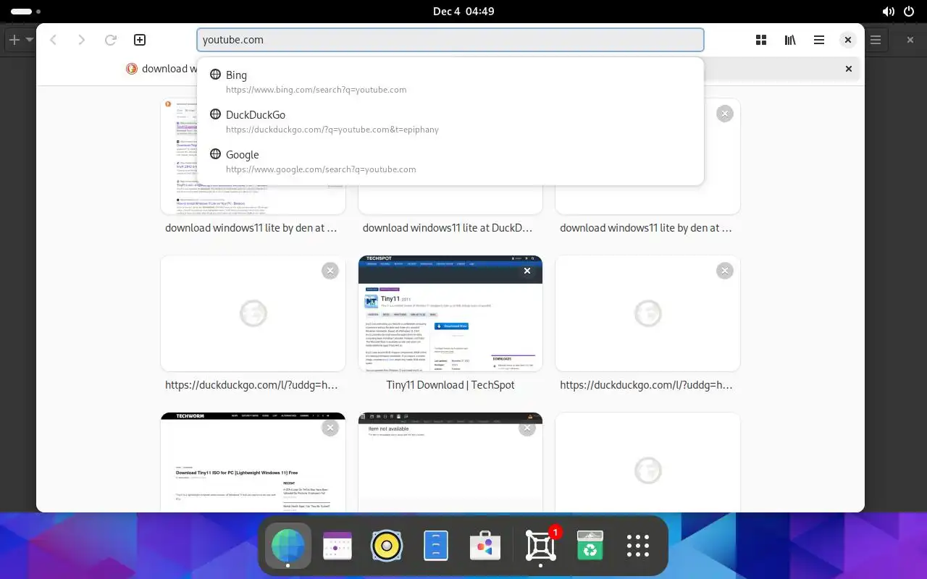This screenshot has height=579, width=927.
Task: Open a new tab with the plus-box icon
Action: pyautogui.click(x=140, y=40)
